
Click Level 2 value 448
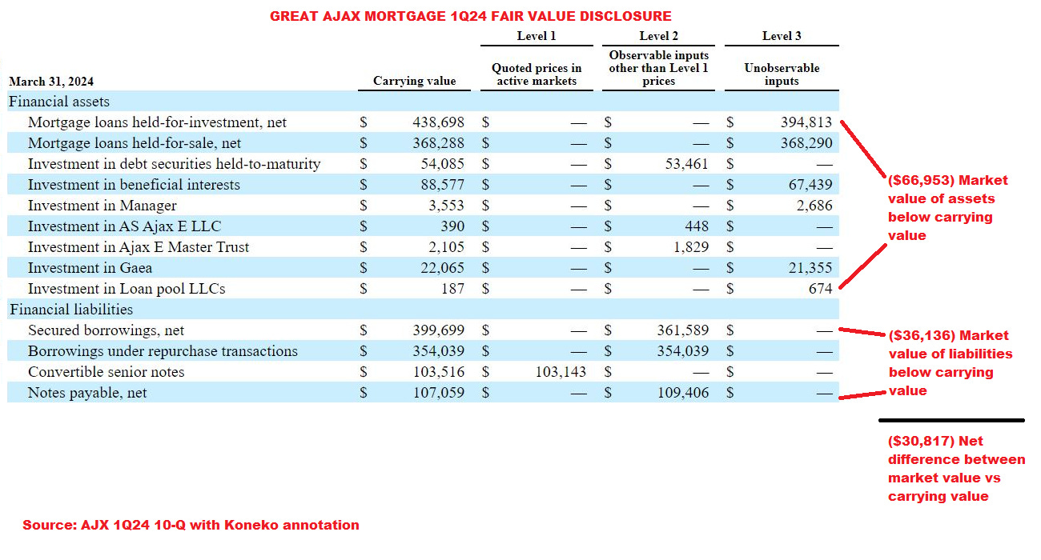coord(697,226)
